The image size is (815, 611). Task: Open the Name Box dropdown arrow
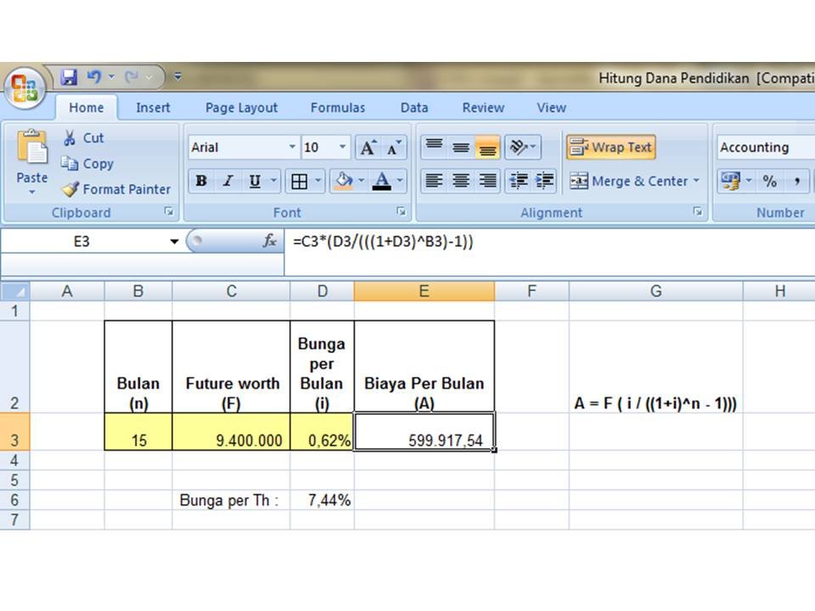175,242
